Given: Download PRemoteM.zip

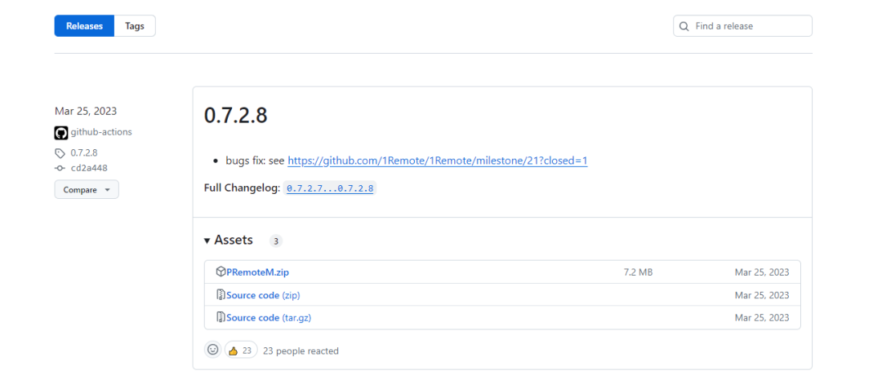Looking at the screenshot, I should (257, 272).
